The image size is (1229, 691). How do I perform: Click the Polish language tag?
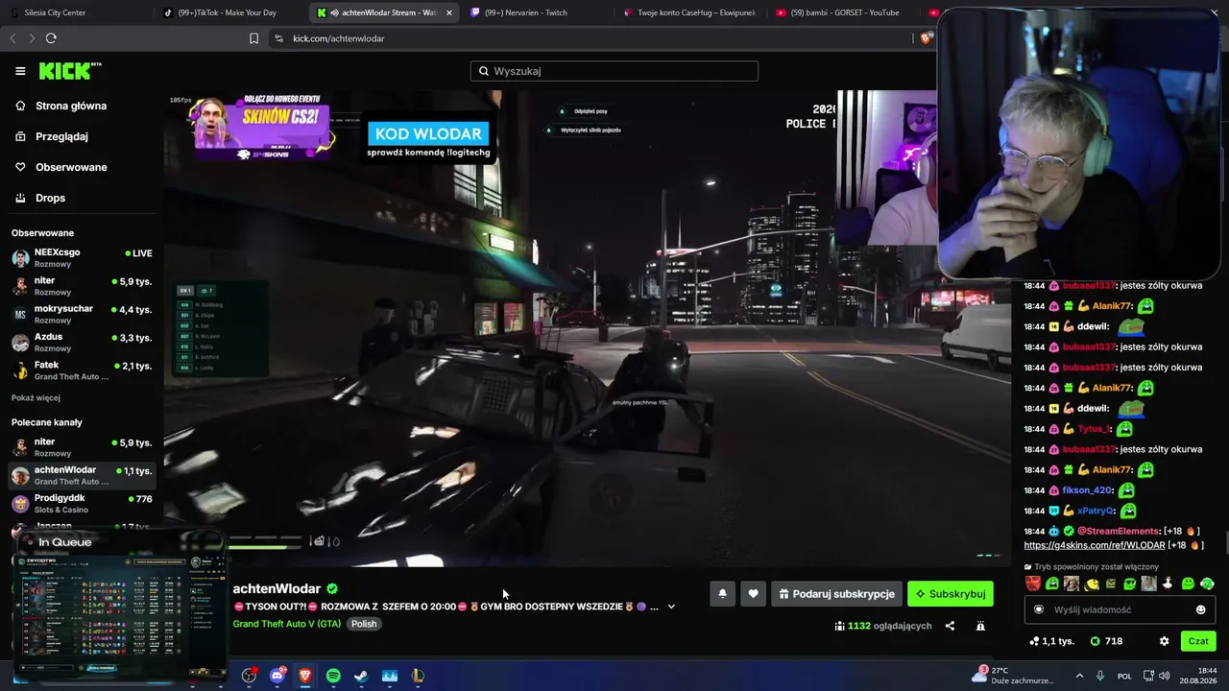364,624
